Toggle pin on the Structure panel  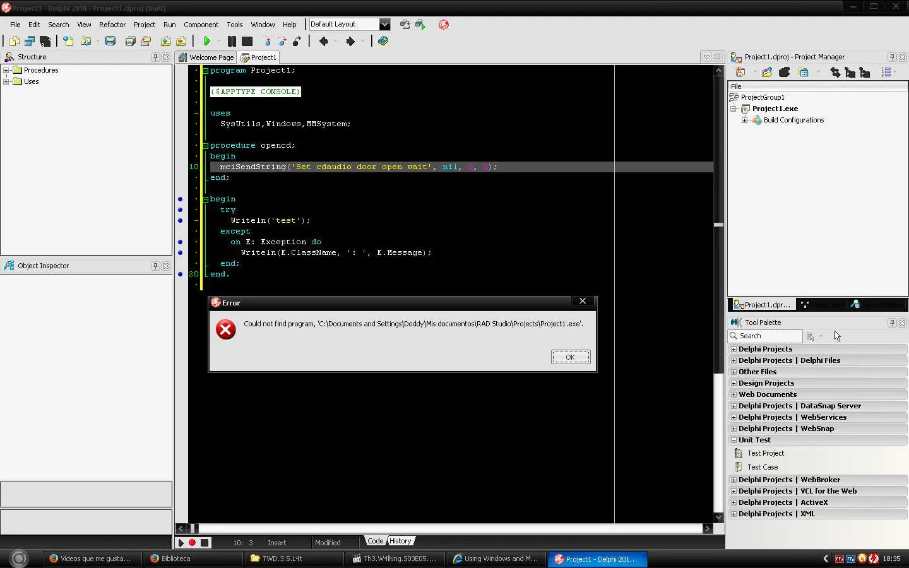click(x=155, y=57)
